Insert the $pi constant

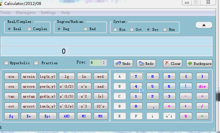tap(48, 116)
